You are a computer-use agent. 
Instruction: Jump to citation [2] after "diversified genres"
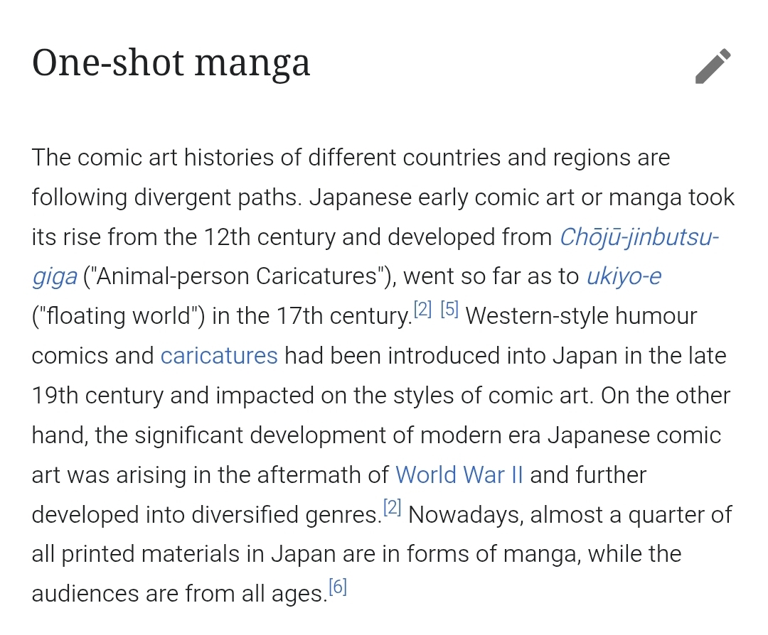[x=392, y=508]
